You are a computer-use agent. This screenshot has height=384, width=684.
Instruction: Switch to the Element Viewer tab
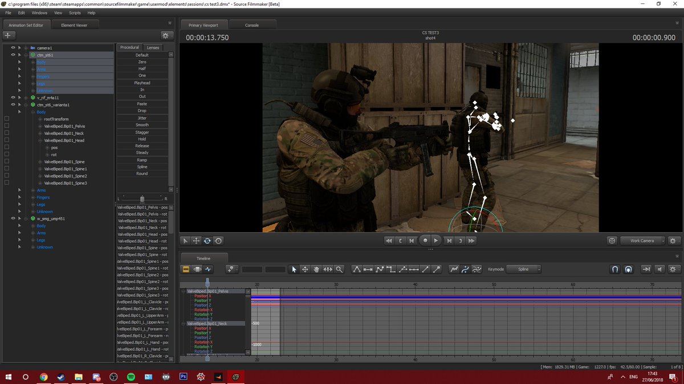pyautogui.click(x=74, y=25)
